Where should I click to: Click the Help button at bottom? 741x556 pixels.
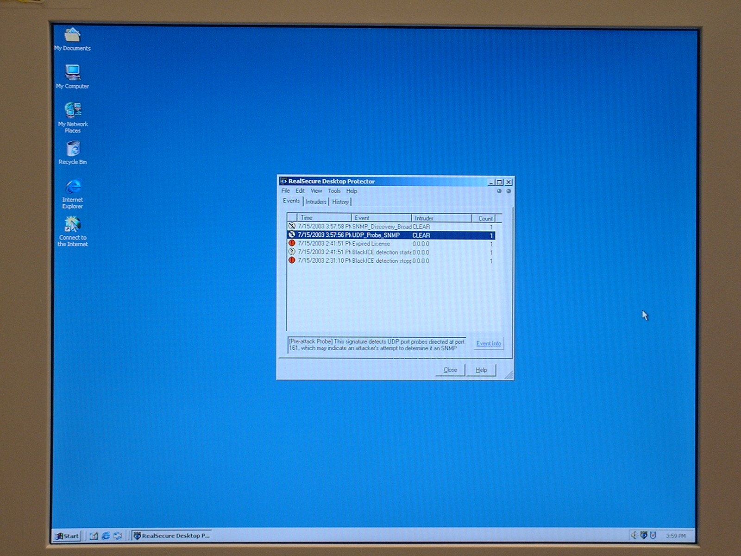pos(481,370)
